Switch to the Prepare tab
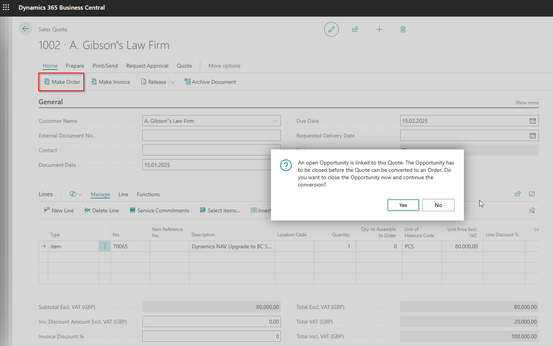The image size is (553, 346). (x=75, y=66)
